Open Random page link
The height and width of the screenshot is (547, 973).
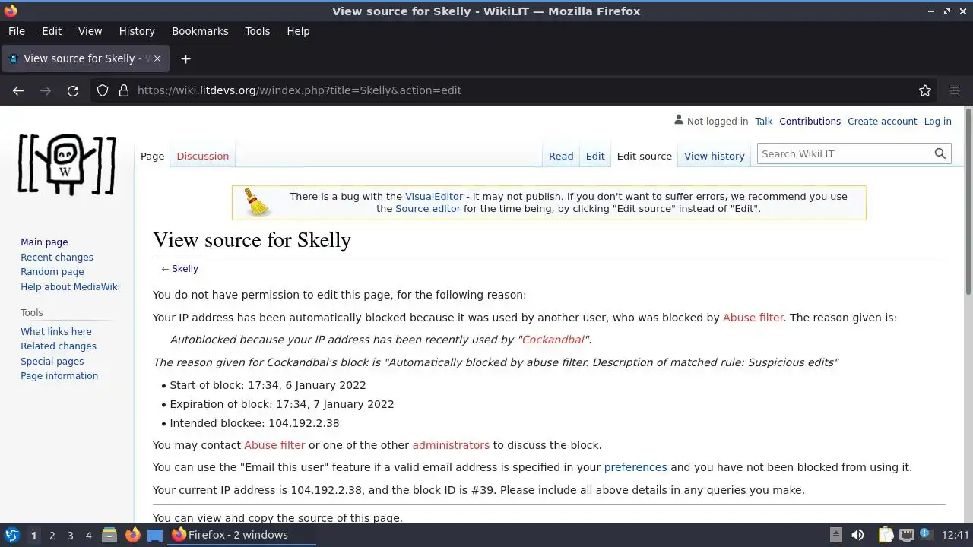[52, 271]
